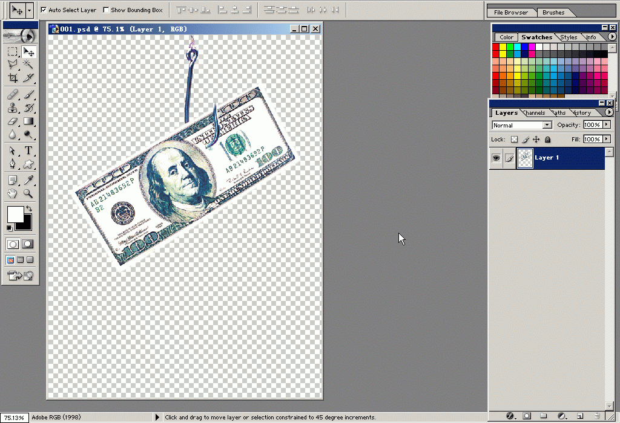The image size is (620, 423).
Task: Select the Dodge tool
Action: pos(28,135)
